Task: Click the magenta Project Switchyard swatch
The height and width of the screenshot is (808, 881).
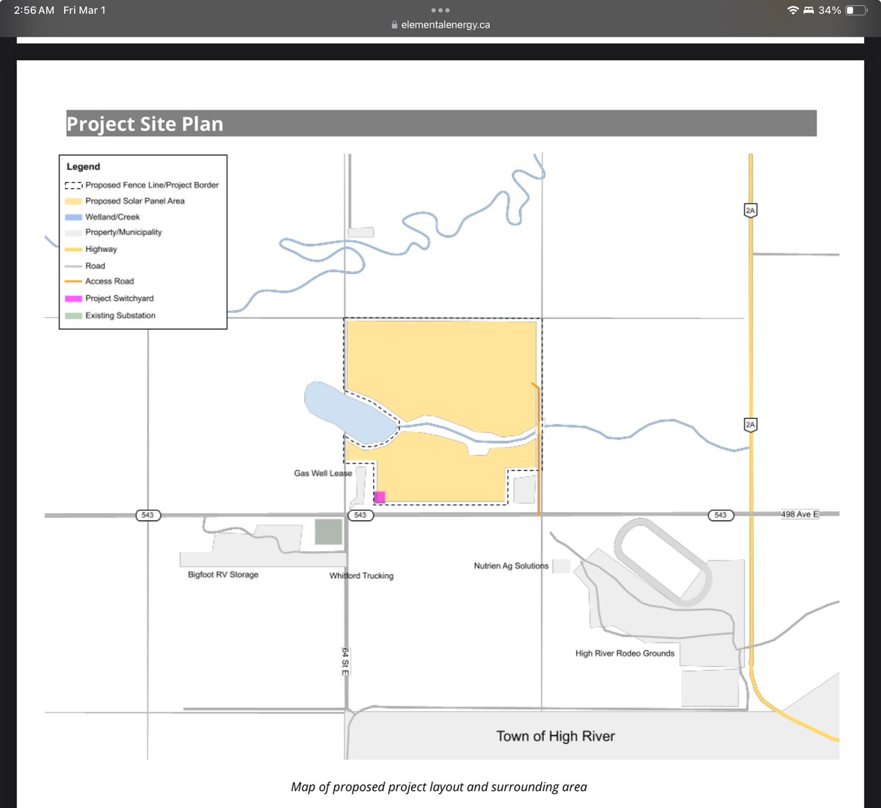Action: click(73, 299)
